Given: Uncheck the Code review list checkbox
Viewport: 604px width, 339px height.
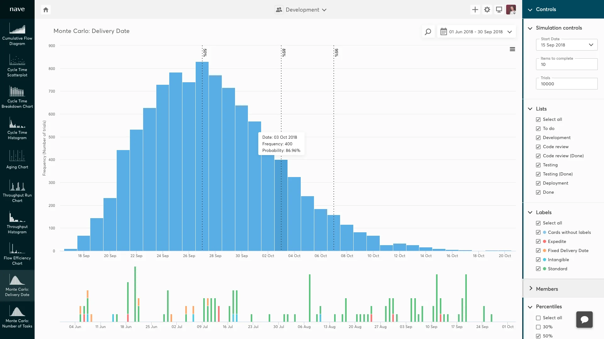Looking at the screenshot, I should pos(538,147).
